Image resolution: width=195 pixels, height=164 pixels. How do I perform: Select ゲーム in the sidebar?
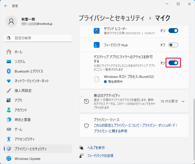point(38,129)
